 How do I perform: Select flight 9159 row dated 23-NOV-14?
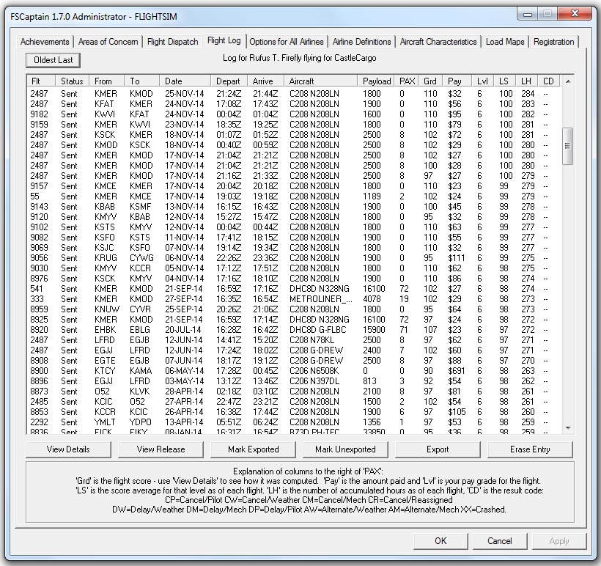tap(294, 125)
